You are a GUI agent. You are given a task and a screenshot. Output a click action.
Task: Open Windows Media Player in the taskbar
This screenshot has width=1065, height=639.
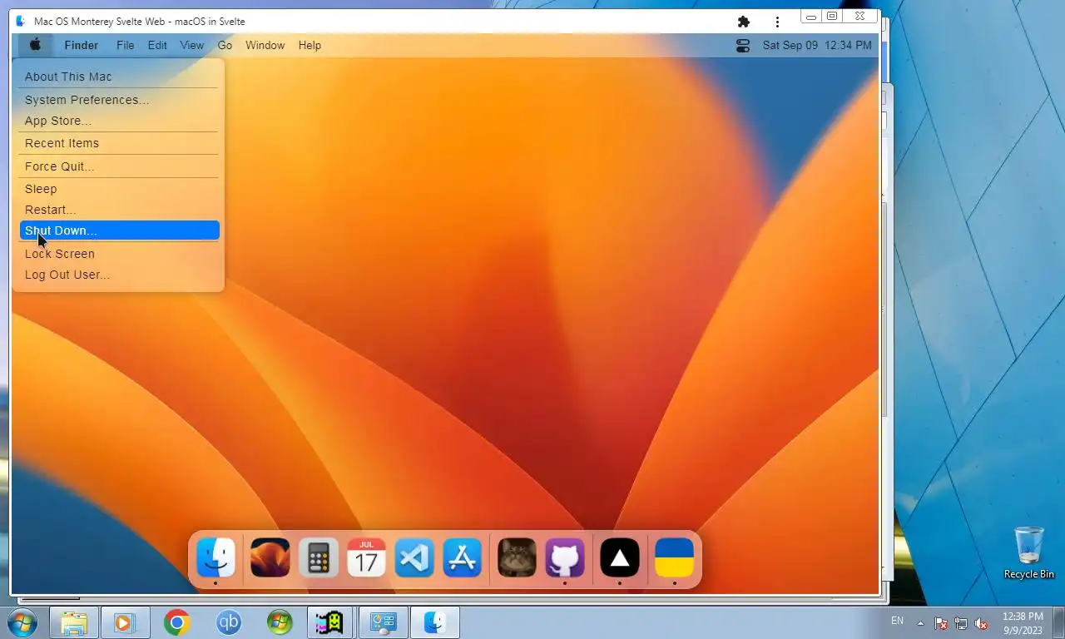125,622
